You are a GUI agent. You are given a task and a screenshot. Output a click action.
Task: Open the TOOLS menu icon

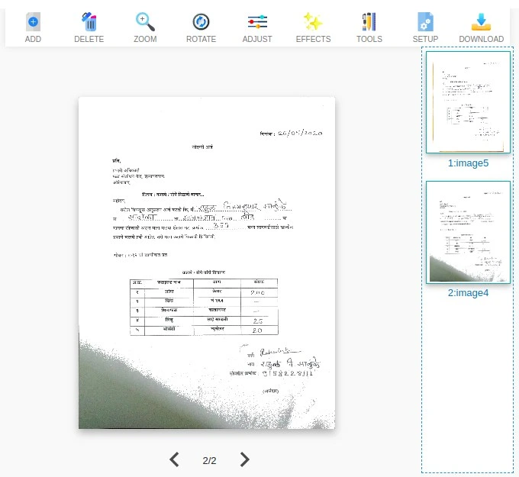coord(369,22)
